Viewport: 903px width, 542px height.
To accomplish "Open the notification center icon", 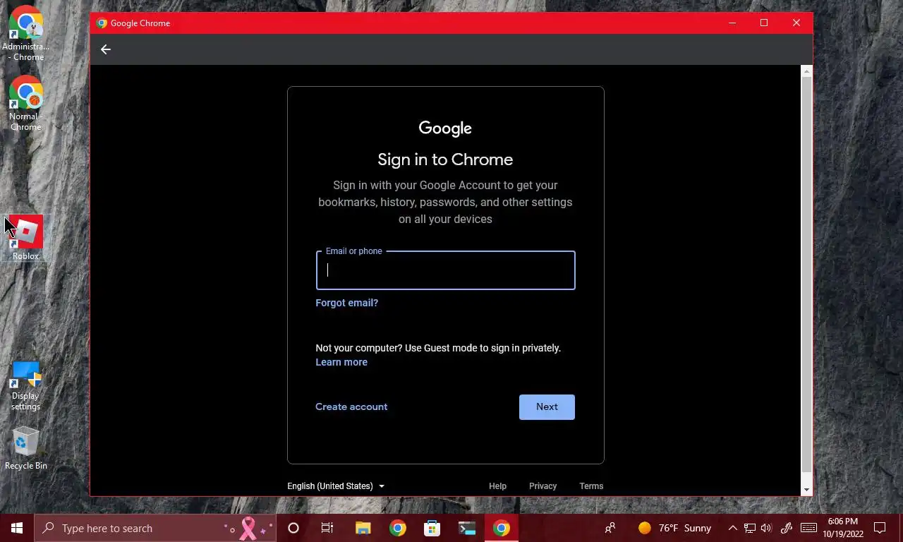I will (880, 528).
